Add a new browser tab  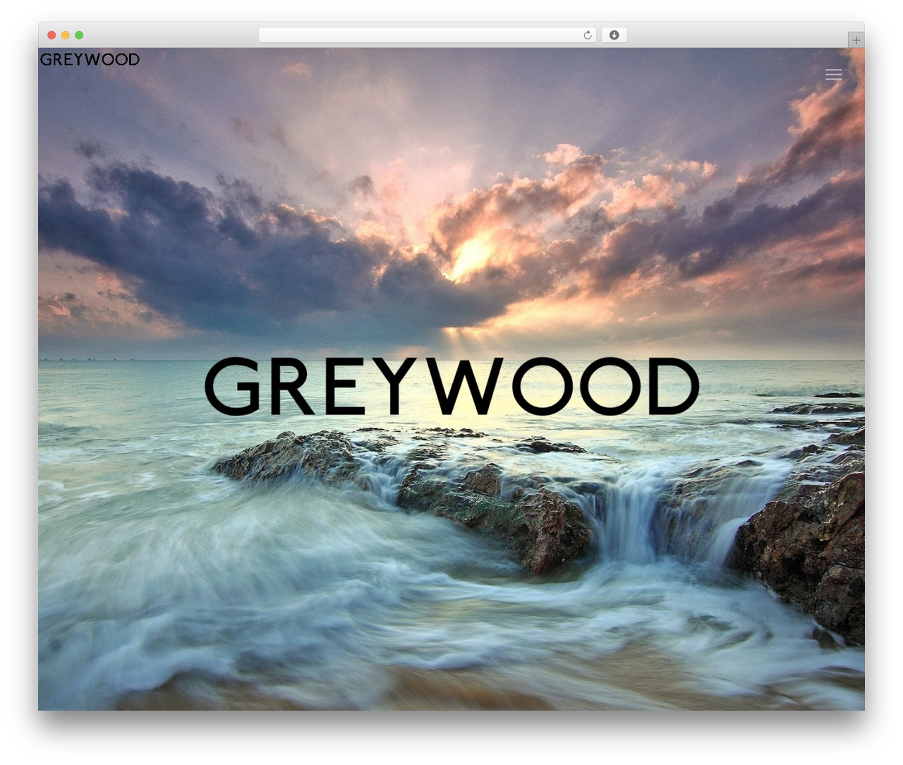coord(856,40)
